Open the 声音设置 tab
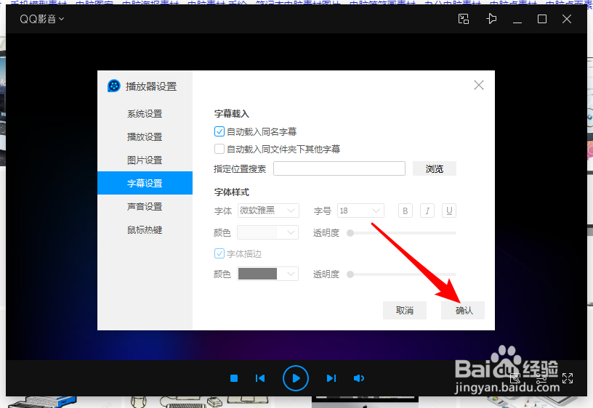The height and width of the screenshot is (408, 593). [x=145, y=207]
